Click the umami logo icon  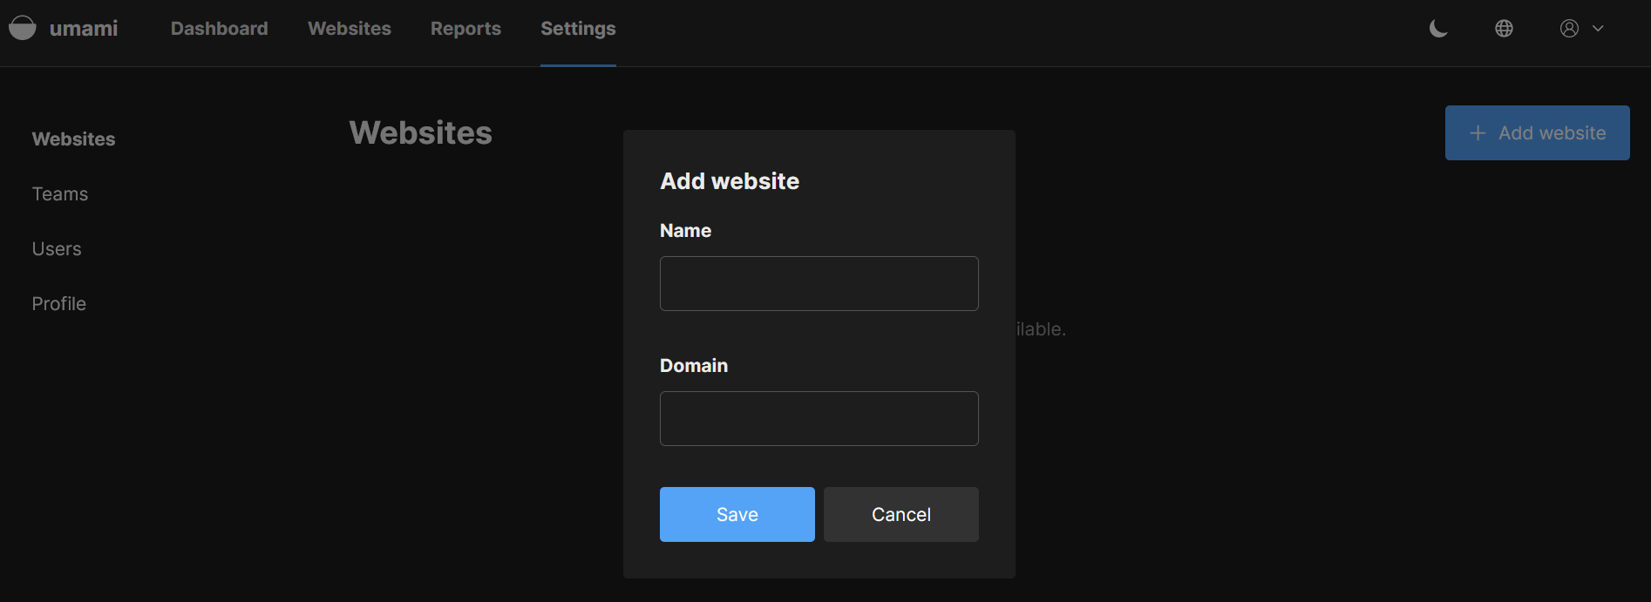(22, 28)
